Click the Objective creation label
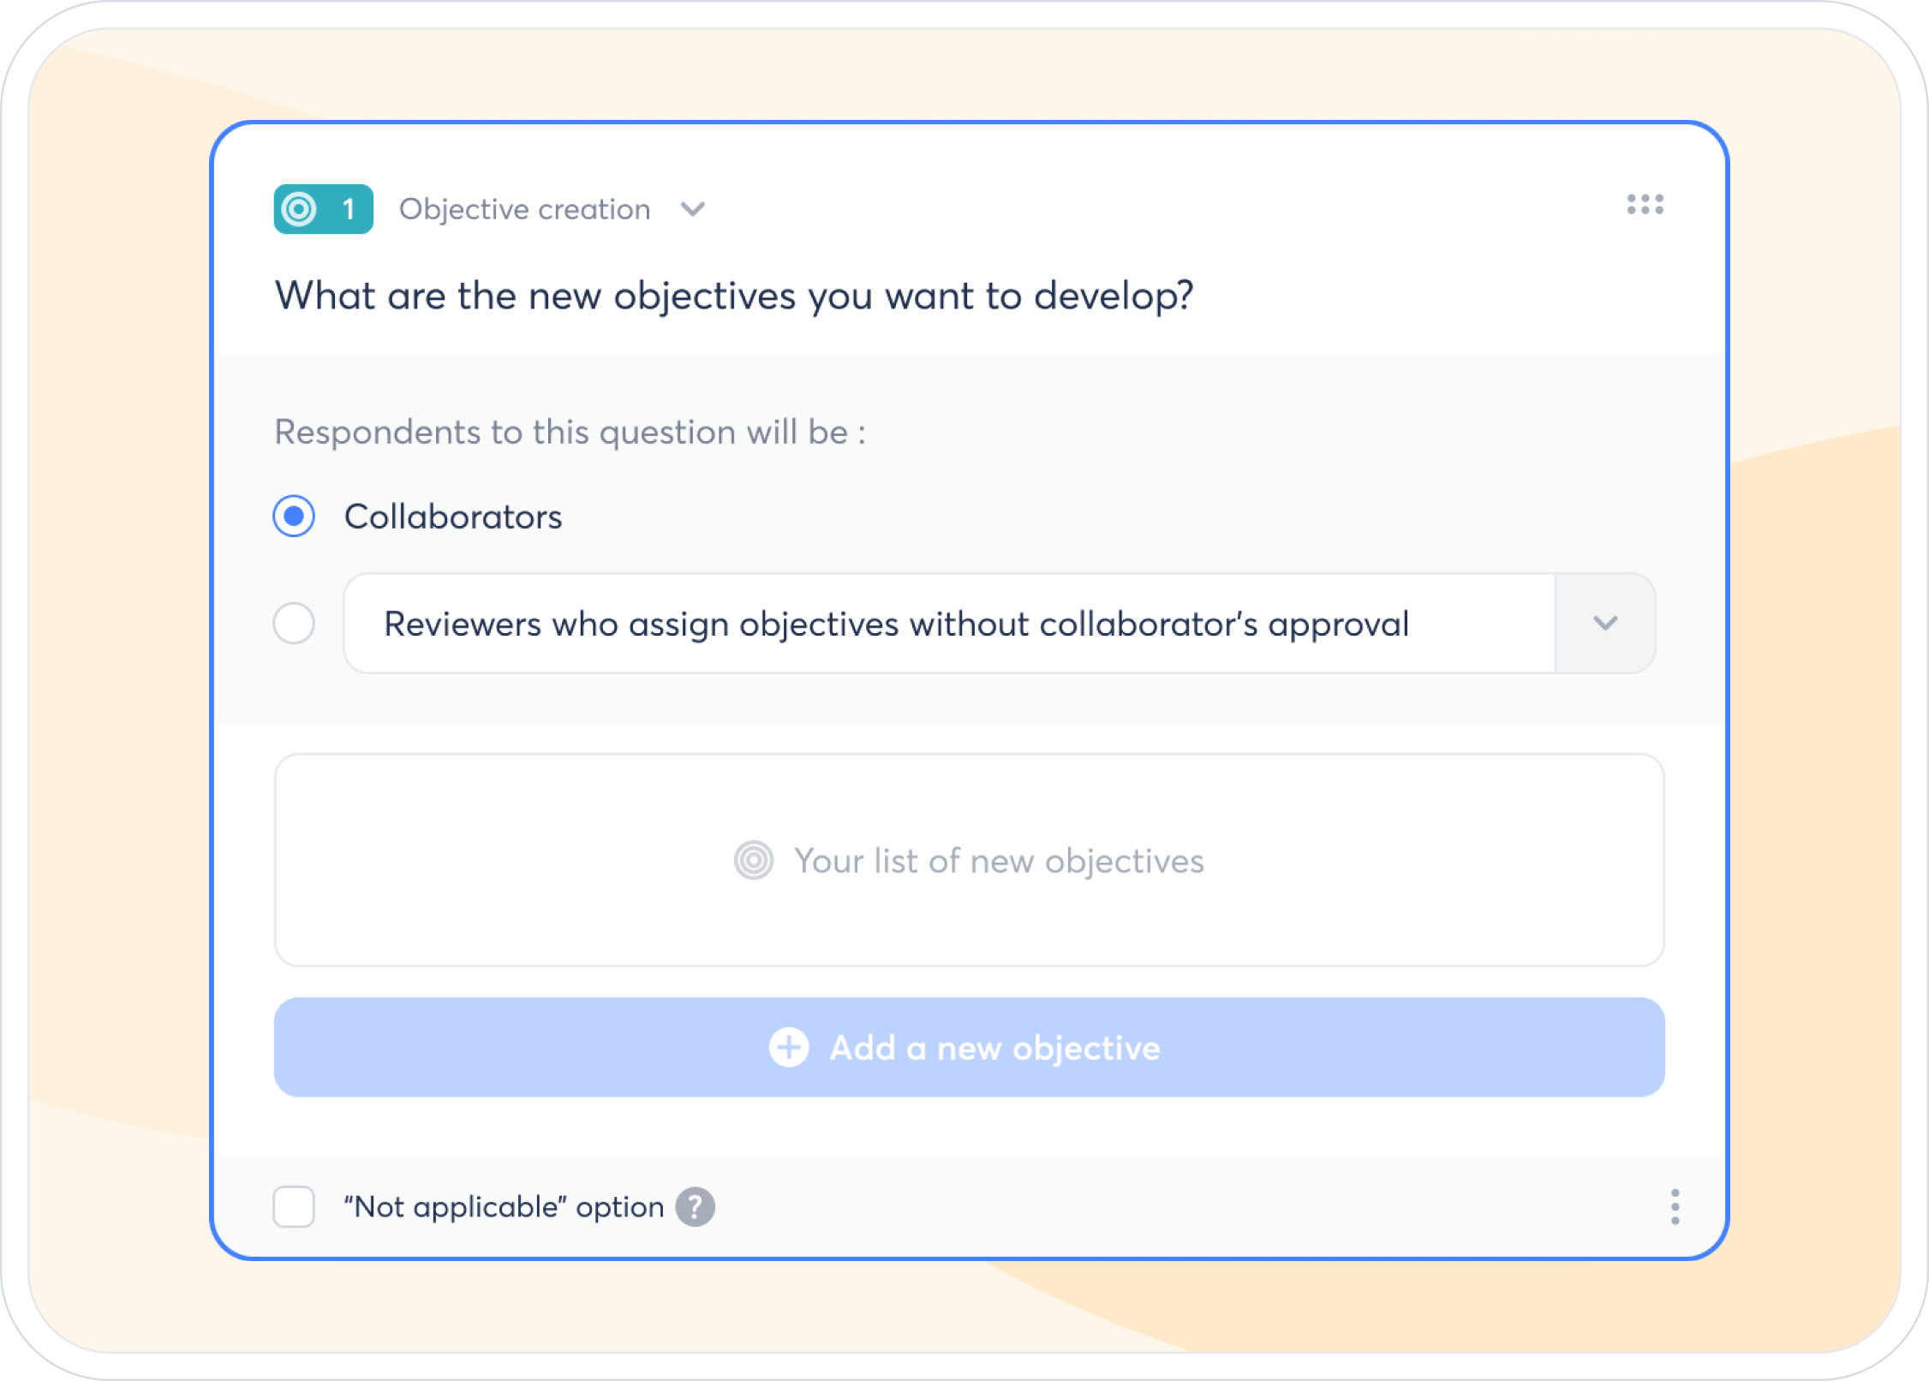This screenshot has width=1929, height=1381. click(x=524, y=209)
